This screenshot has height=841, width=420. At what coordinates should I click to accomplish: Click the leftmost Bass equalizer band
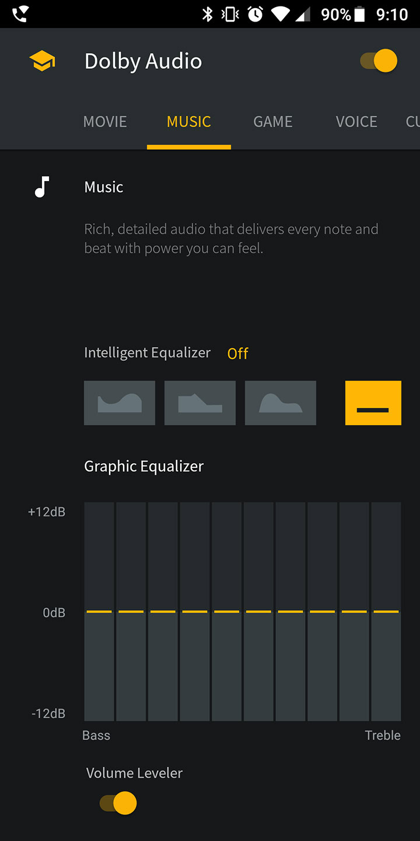pyautogui.click(x=99, y=611)
